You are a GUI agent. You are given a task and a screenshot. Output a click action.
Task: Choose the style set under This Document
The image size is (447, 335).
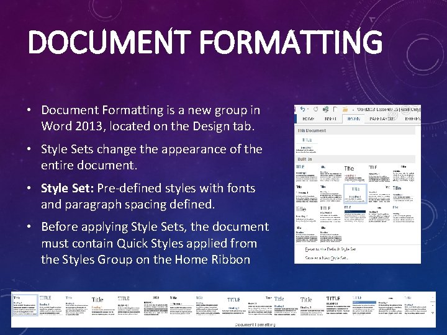pyautogui.click(x=307, y=145)
